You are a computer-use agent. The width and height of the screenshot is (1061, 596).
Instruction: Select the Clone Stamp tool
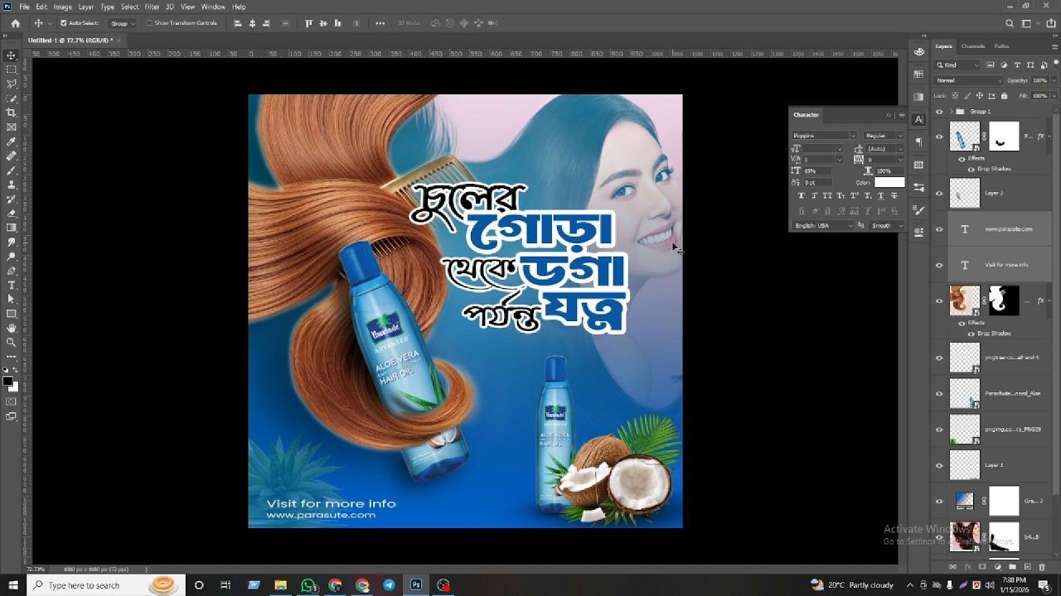(11, 185)
